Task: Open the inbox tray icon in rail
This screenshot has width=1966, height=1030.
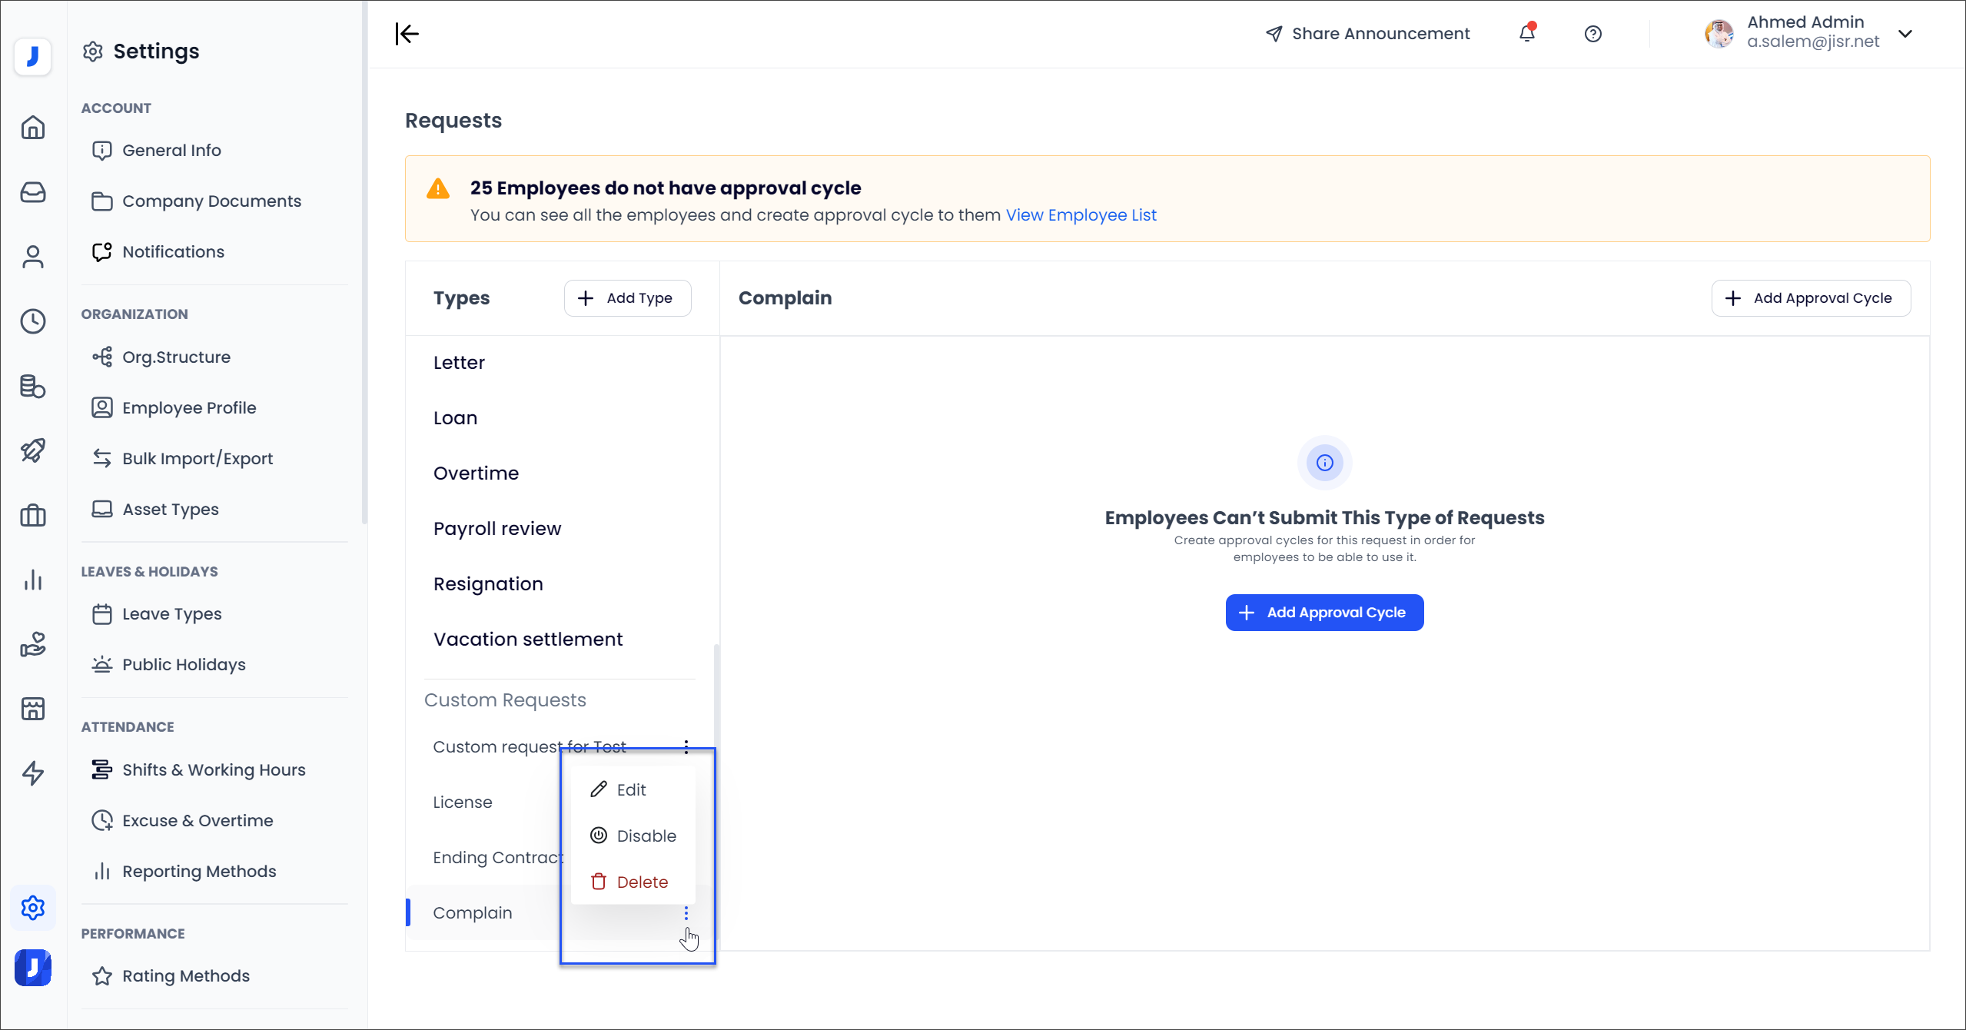Action: click(33, 192)
